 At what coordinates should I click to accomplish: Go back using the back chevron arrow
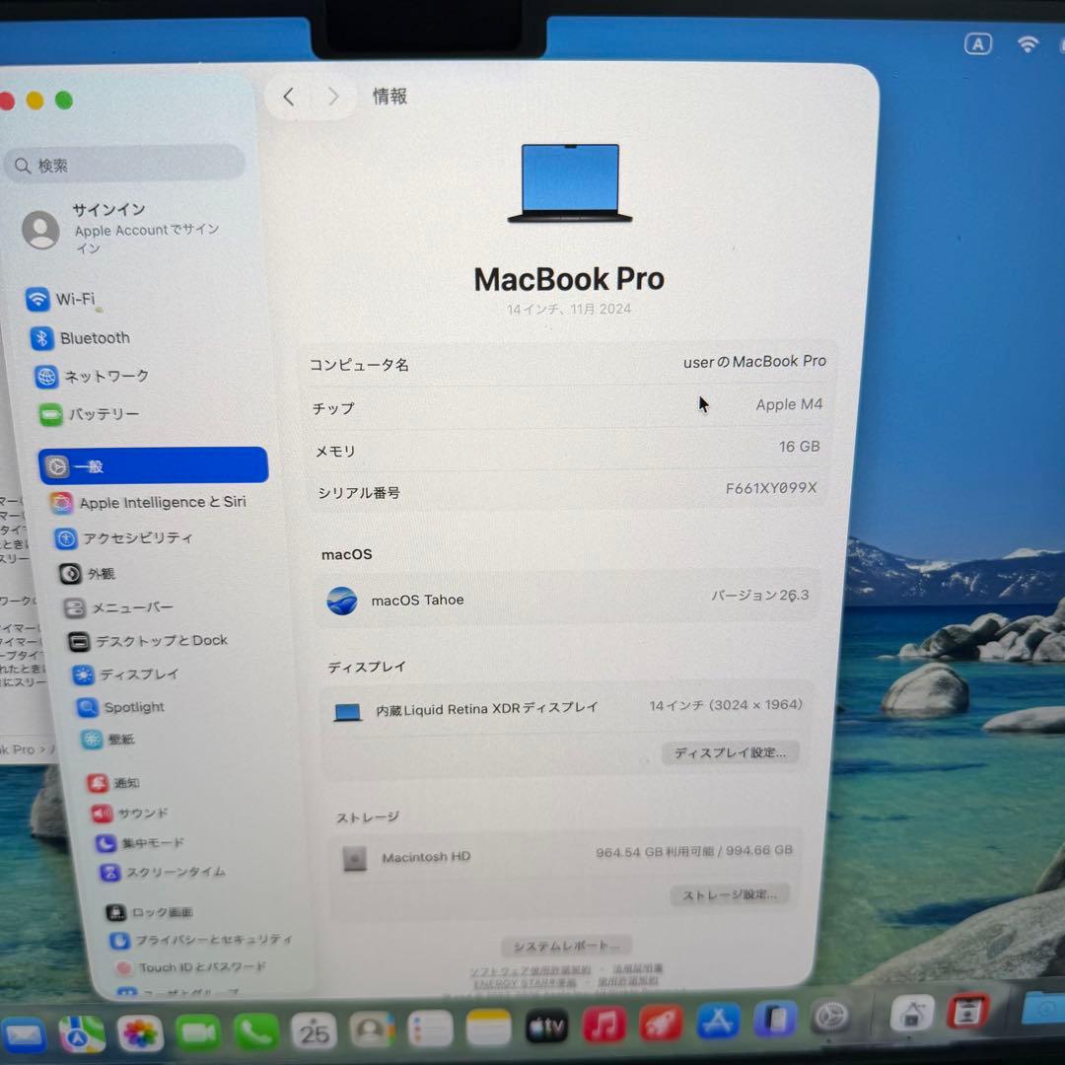pyautogui.click(x=288, y=97)
